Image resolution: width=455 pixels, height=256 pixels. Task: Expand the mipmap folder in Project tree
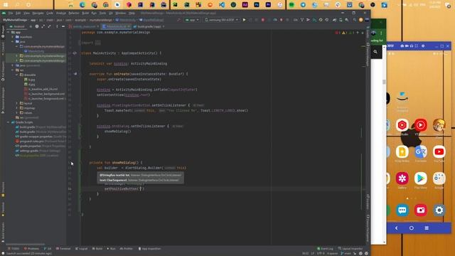[x=17, y=108]
